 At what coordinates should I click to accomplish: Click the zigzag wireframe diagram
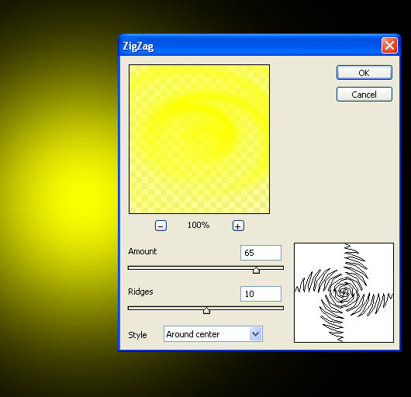344,292
